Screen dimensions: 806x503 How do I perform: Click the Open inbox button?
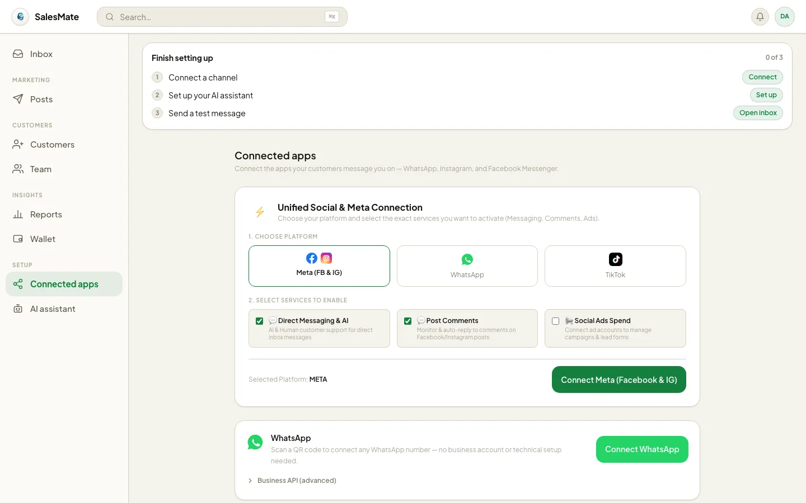point(758,113)
